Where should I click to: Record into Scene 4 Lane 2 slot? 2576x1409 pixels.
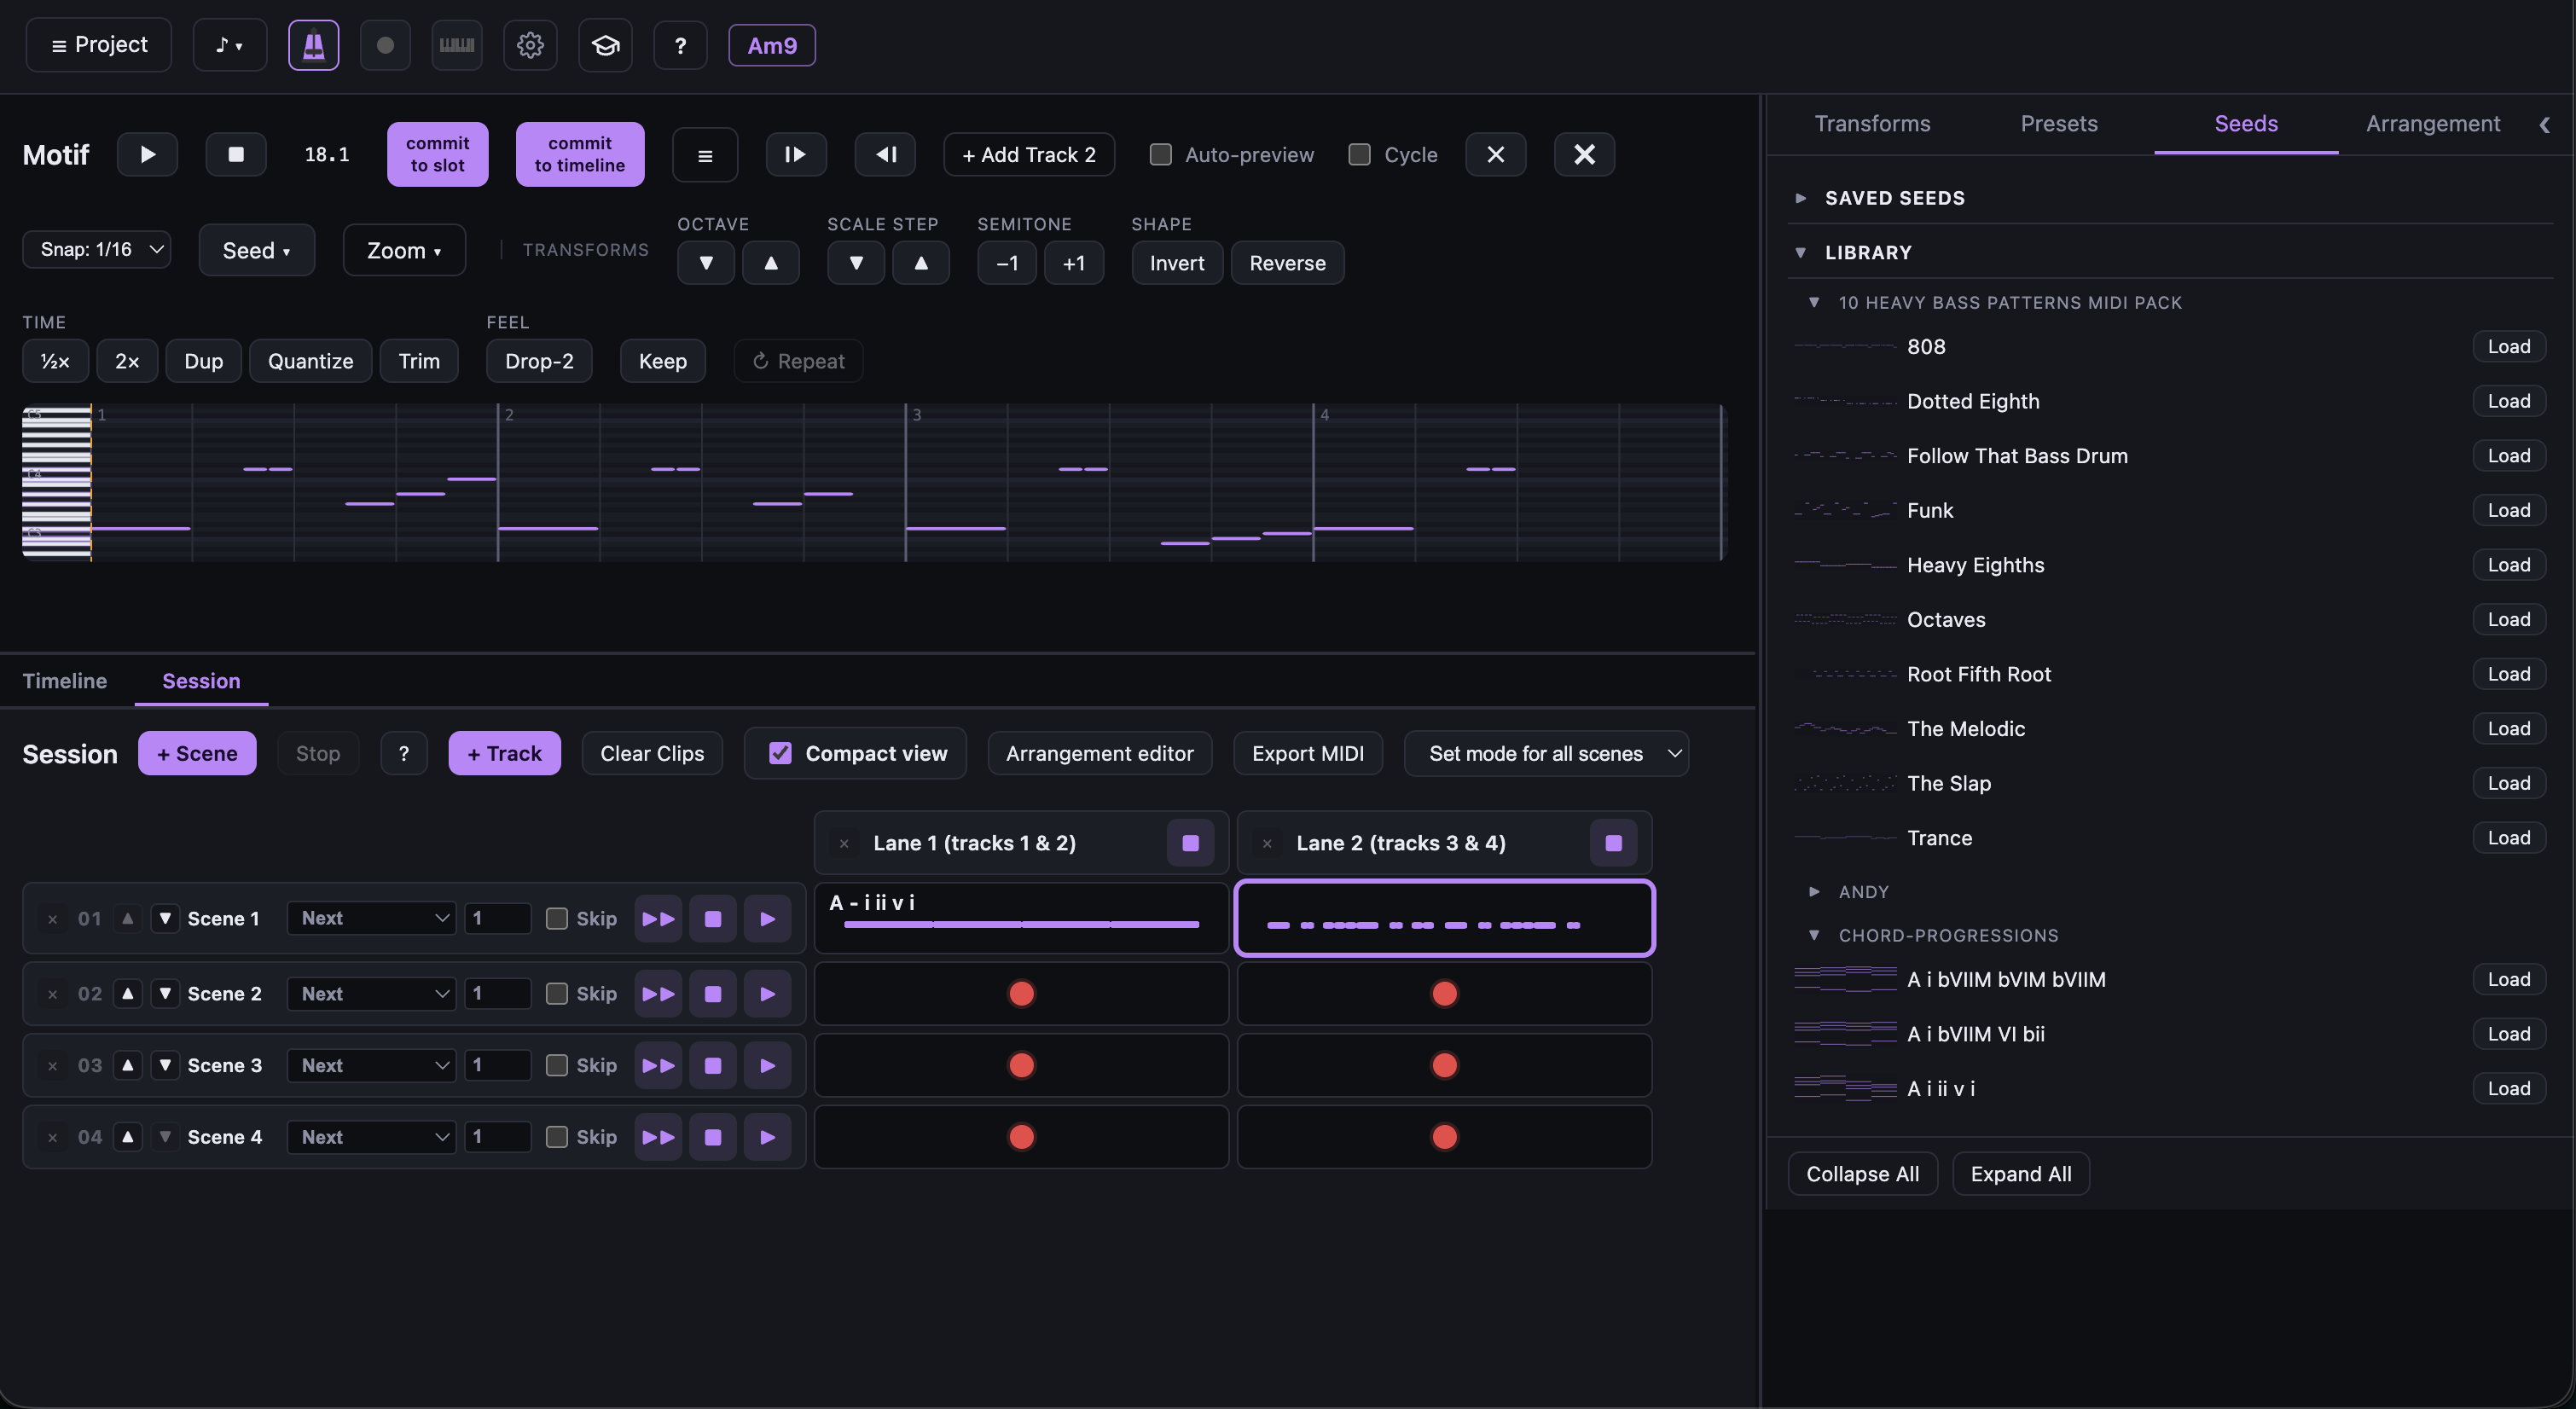pos(1444,1137)
